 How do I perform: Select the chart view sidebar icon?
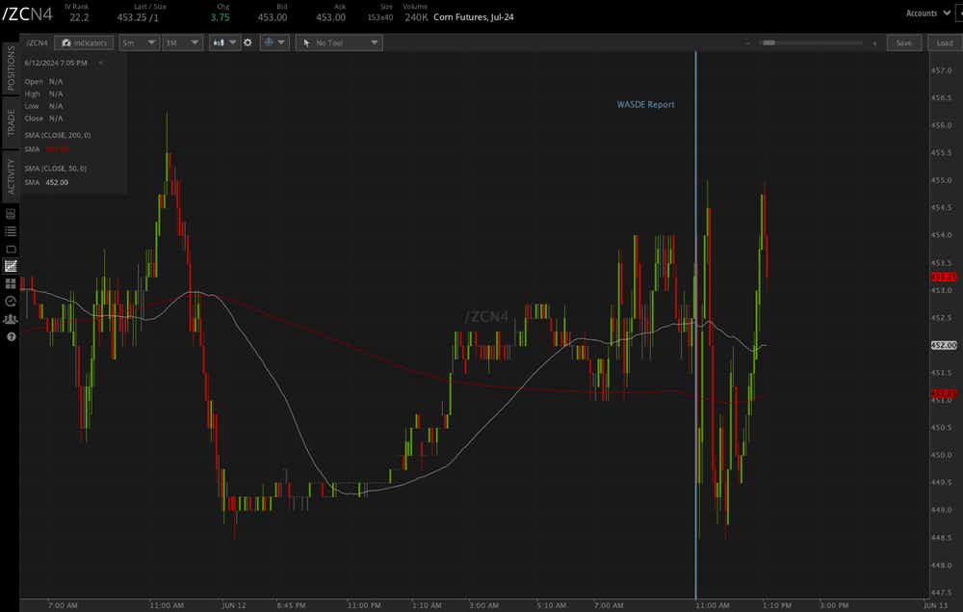[11, 266]
